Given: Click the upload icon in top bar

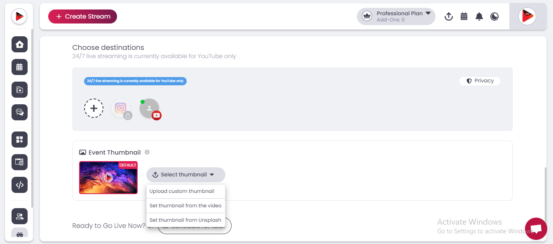Looking at the screenshot, I should click(449, 16).
